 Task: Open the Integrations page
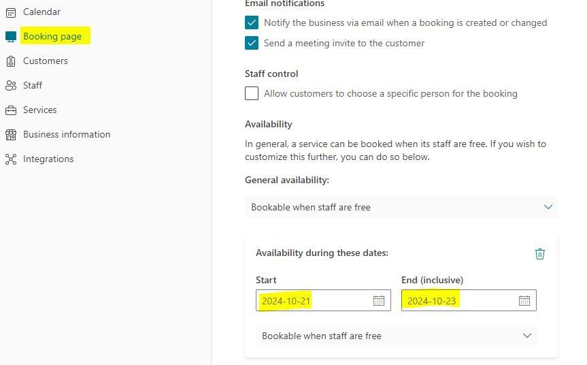click(x=48, y=159)
